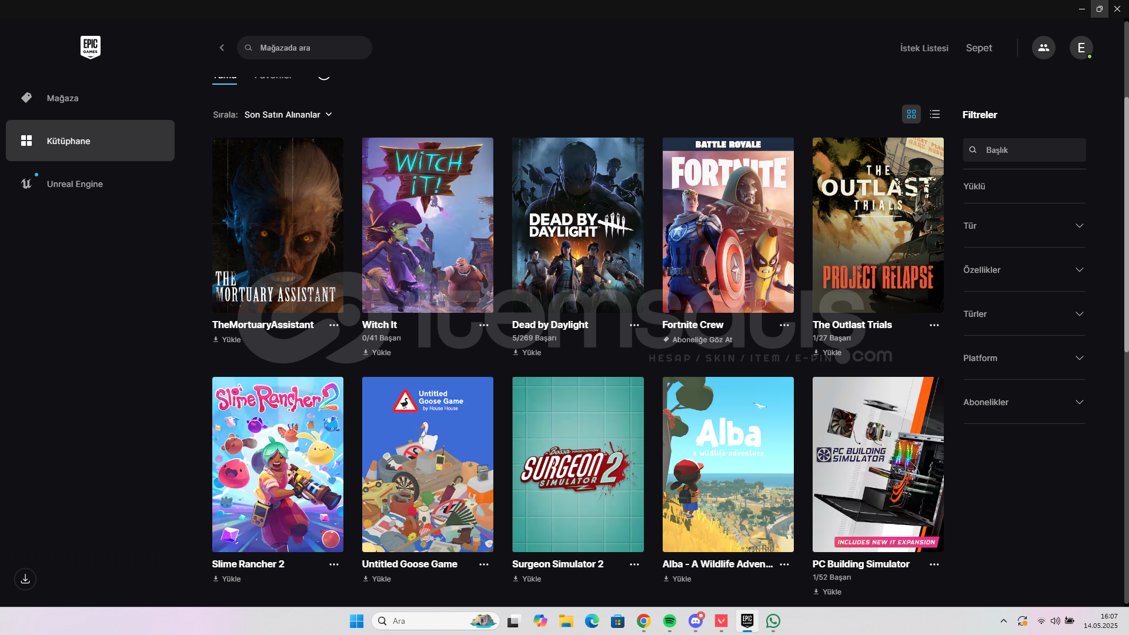The image size is (1129, 635).
Task: Open the downloads icon in sidebar
Action: pyautogui.click(x=25, y=579)
